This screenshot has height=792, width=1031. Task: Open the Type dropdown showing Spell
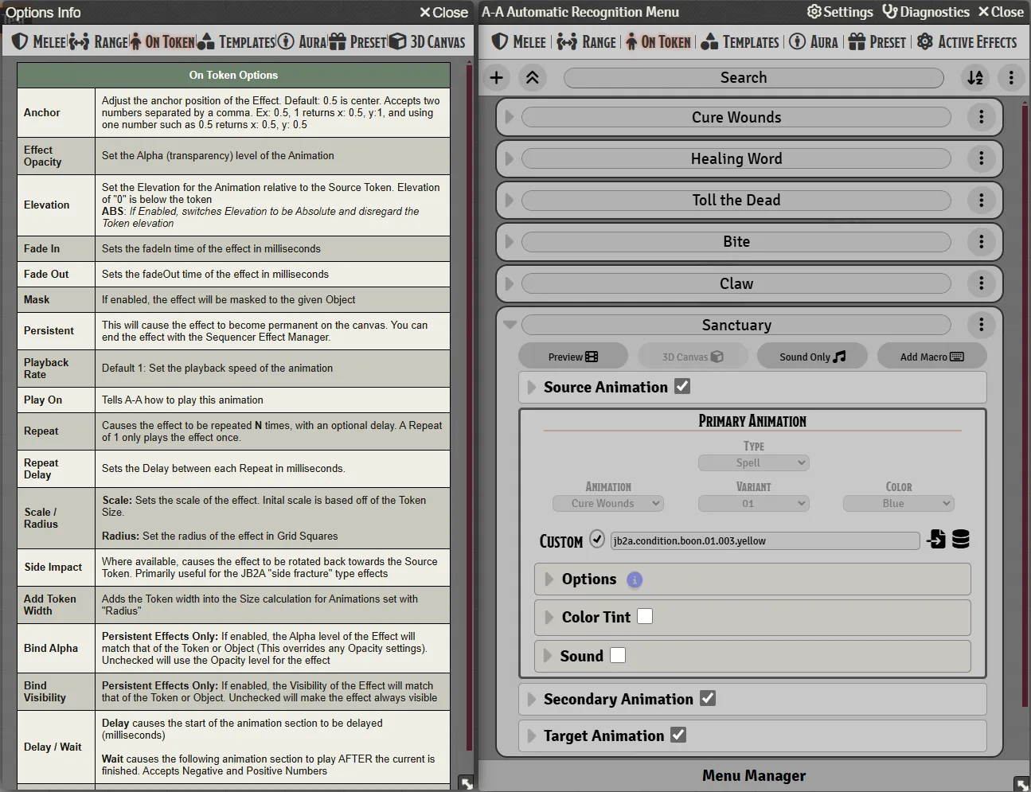[x=754, y=462]
